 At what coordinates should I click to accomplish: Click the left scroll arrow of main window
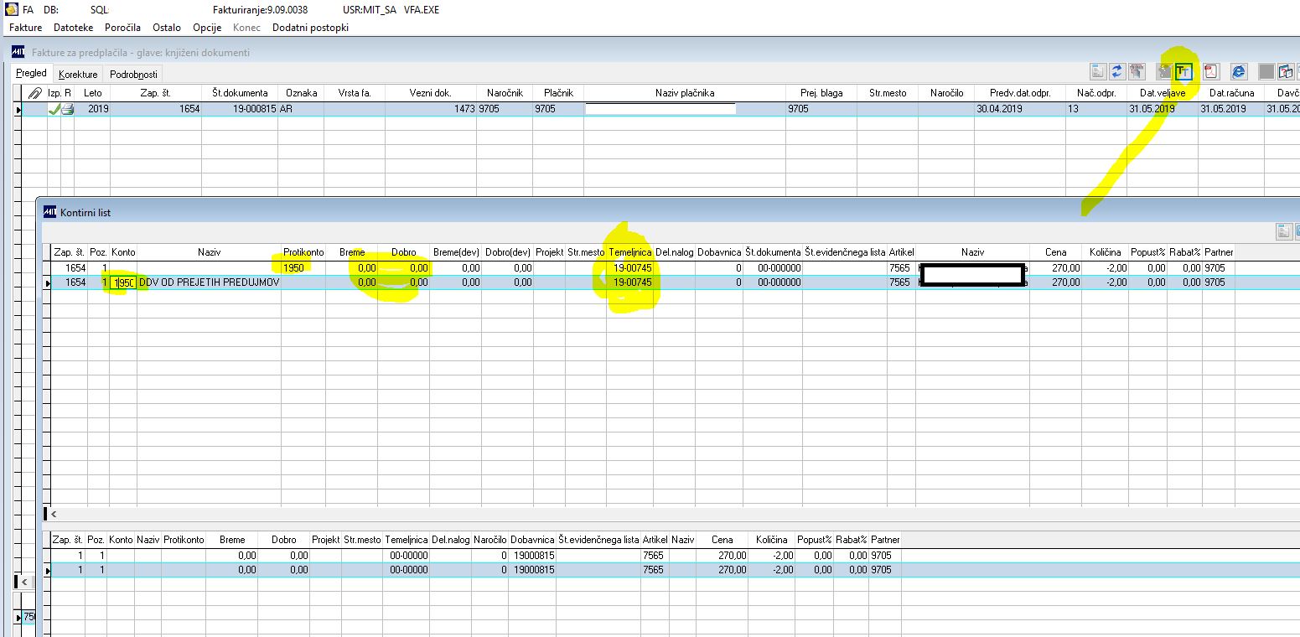[24, 582]
